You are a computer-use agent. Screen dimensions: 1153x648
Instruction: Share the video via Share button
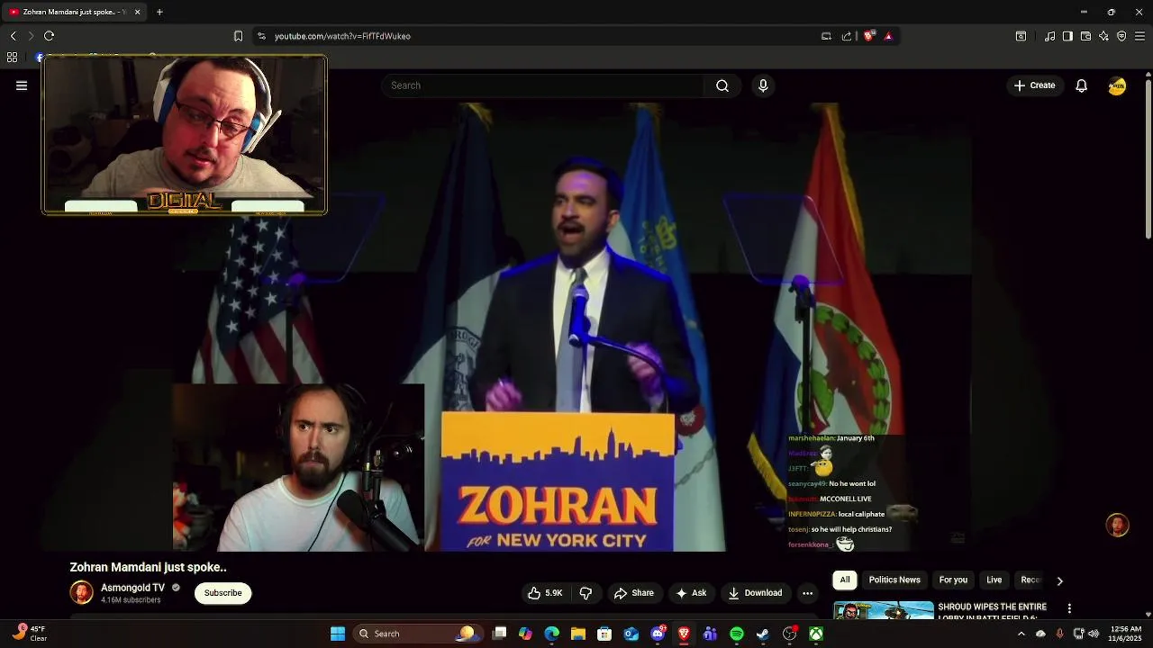pos(633,593)
